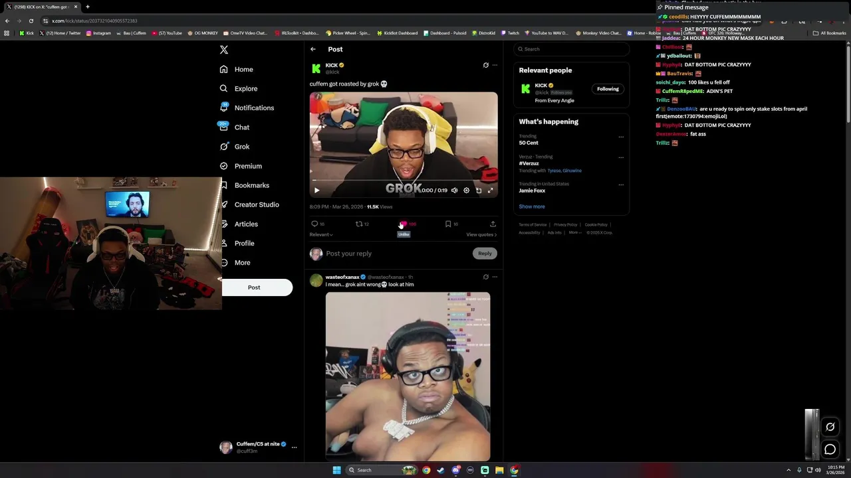Open options for the Jamie Foxx trend

[x=621, y=185]
